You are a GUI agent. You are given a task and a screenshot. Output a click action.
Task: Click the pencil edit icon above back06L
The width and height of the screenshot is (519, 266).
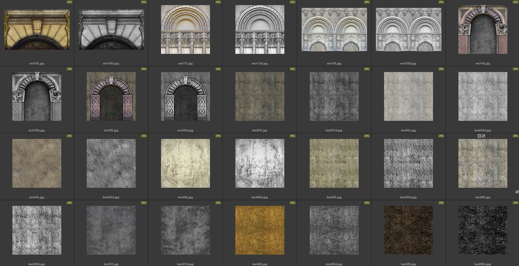(484, 136)
